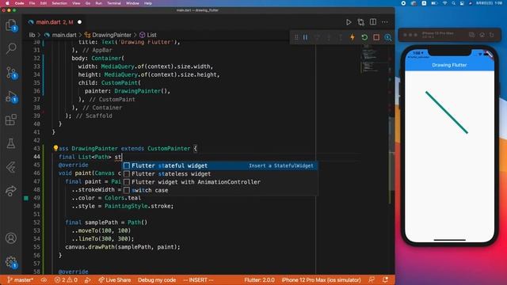The width and height of the screenshot is (507, 285).
Task: Select iPhone 12 Pro Max device in status bar
Action: [x=321, y=279]
